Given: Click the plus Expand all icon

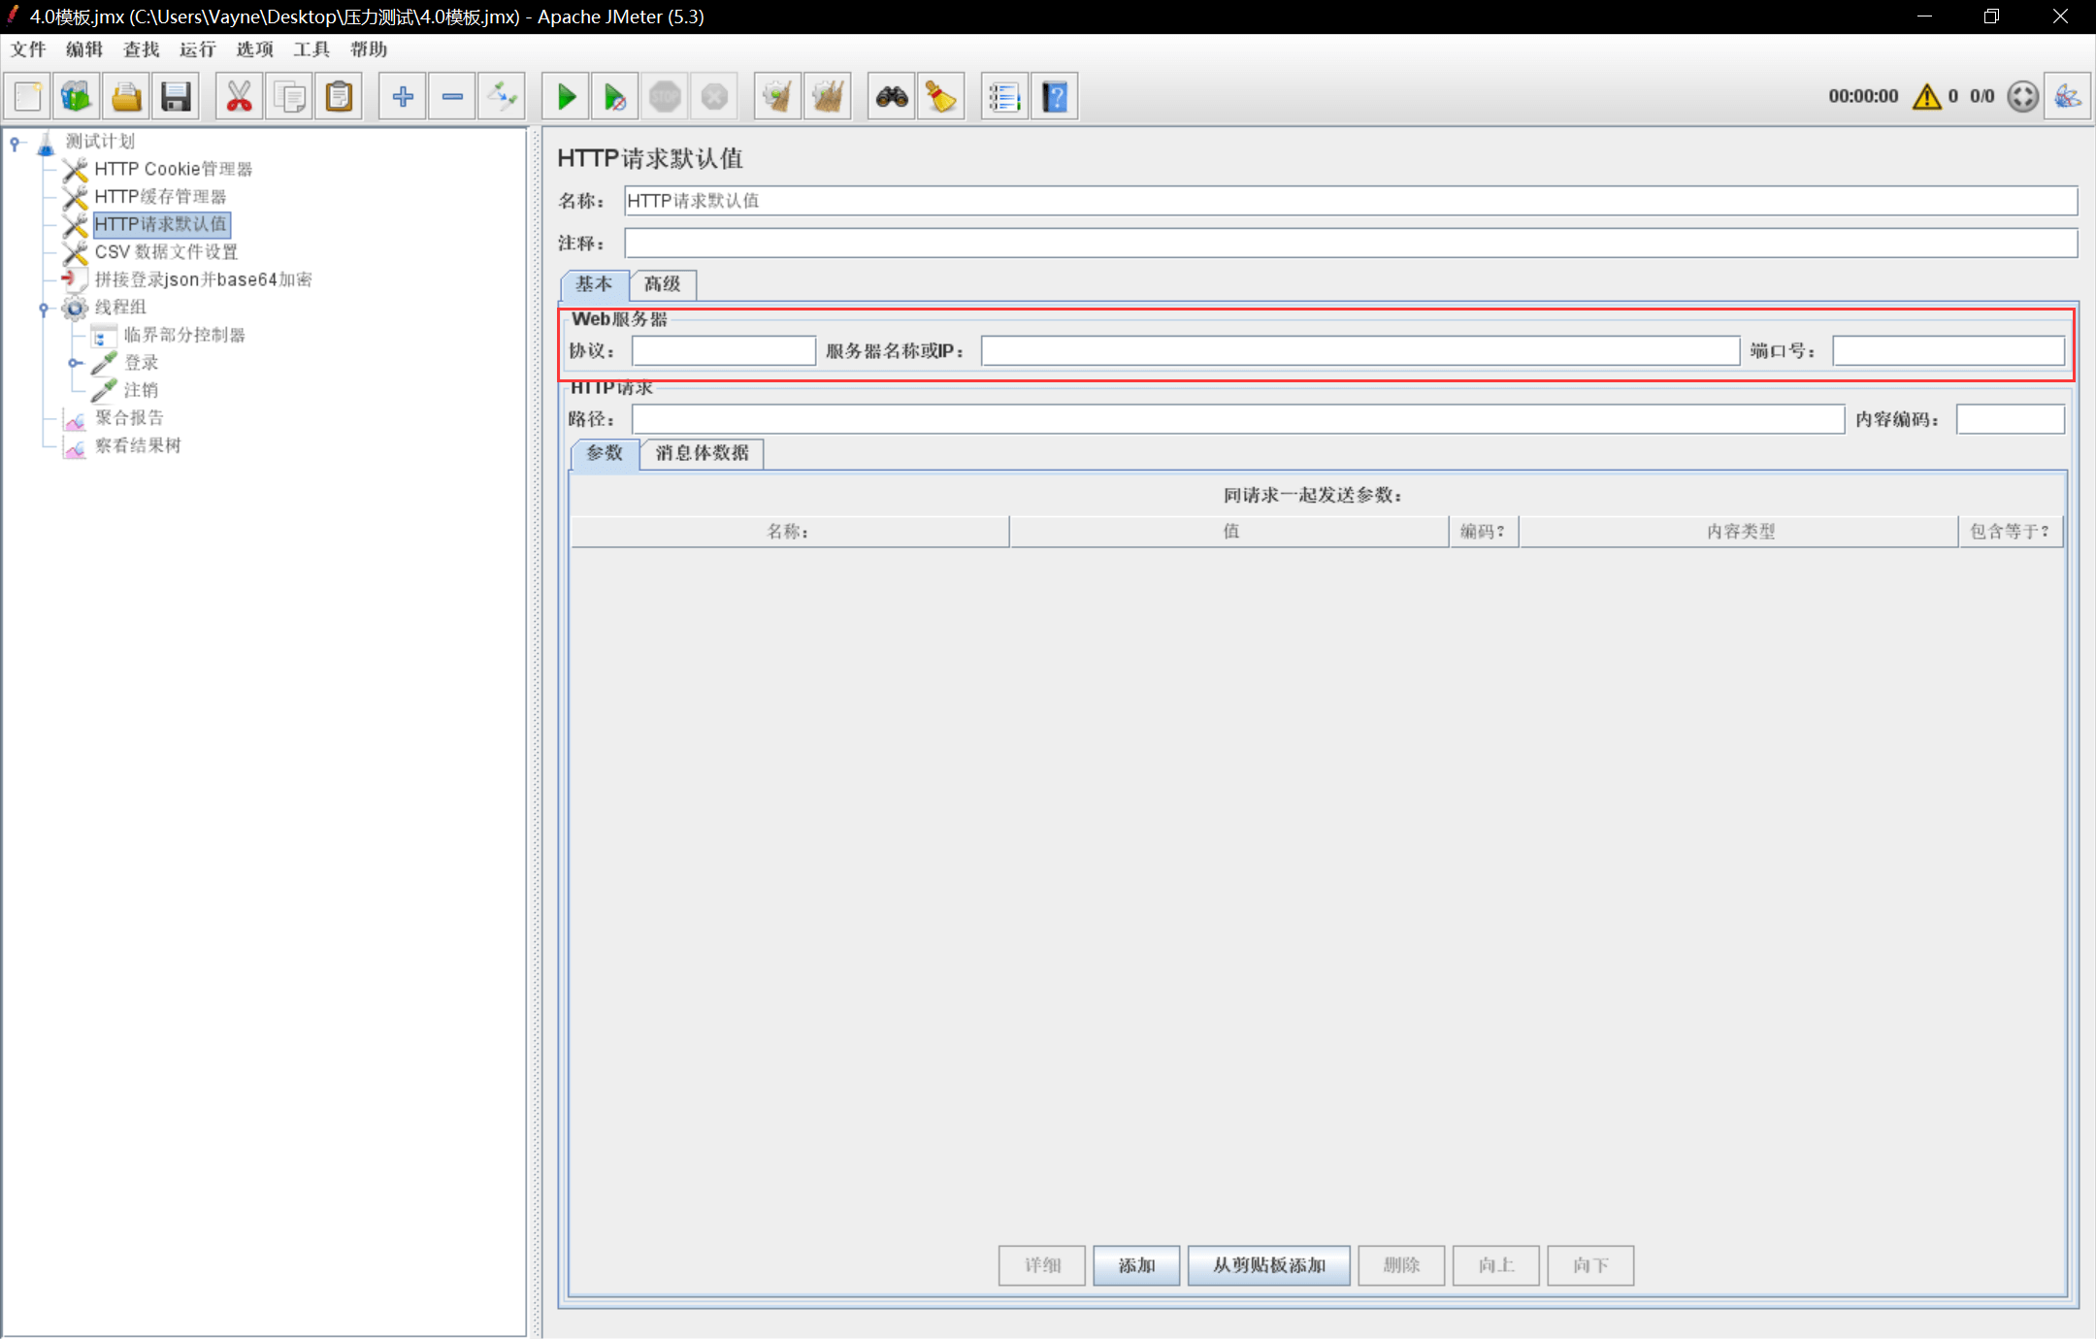Looking at the screenshot, I should (402, 96).
